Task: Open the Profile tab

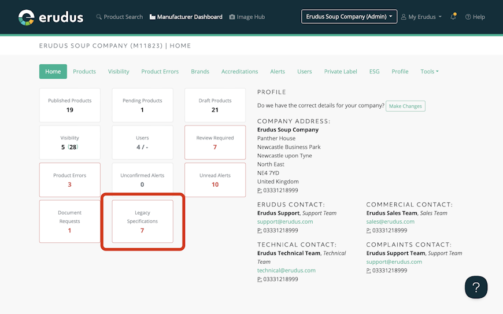Action: tap(400, 72)
